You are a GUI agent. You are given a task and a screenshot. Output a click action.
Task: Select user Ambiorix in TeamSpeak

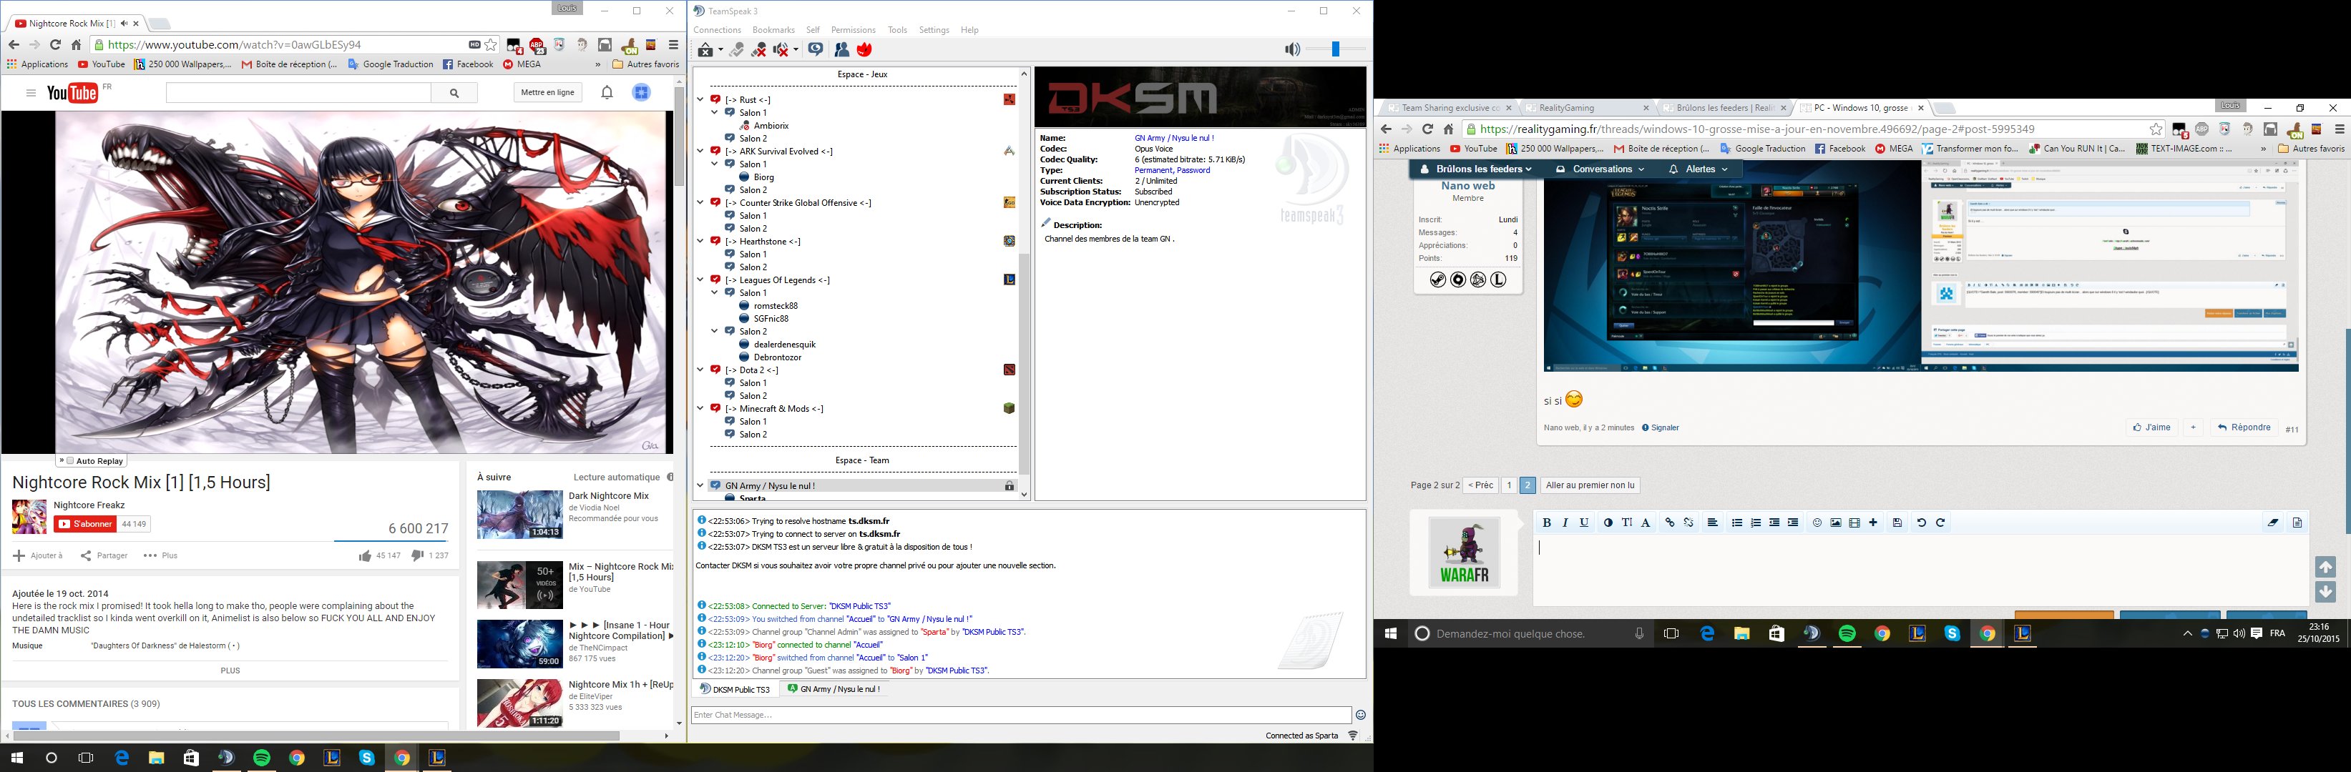tap(771, 126)
